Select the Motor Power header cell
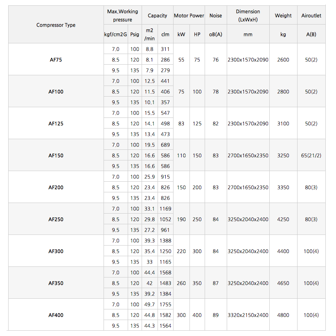Screen dimensions: 336x336 tap(189, 16)
